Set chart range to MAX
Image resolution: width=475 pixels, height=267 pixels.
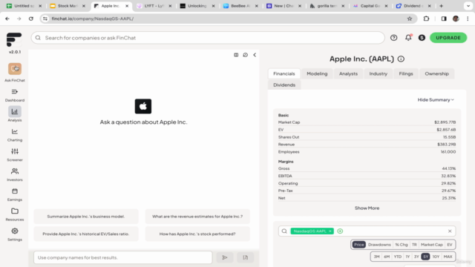point(448,257)
